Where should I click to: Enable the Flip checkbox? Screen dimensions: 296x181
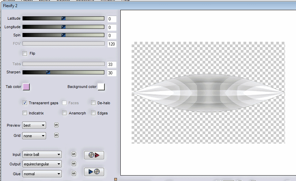(x=25, y=53)
